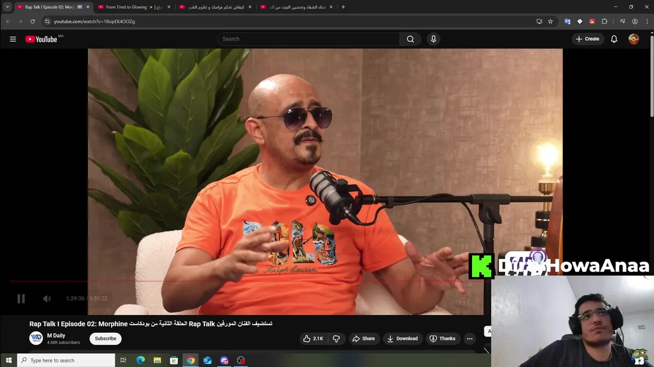Close the third browser tab
The height and width of the screenshot is (367, 654).
(x=250, y=7)
